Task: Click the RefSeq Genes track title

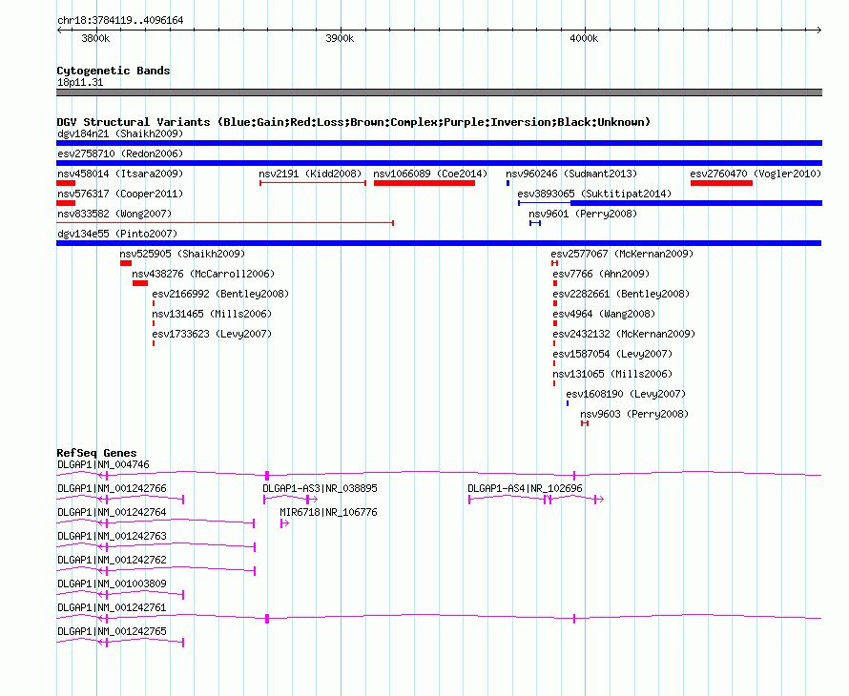Action: click(x=97, y=453)
